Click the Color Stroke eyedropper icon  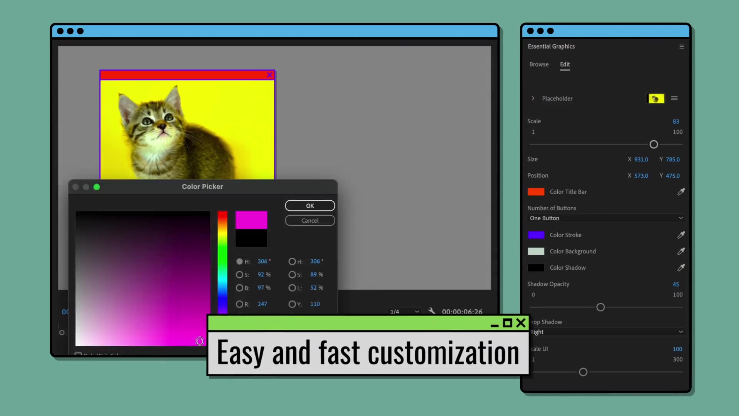(x=680, y=235)
